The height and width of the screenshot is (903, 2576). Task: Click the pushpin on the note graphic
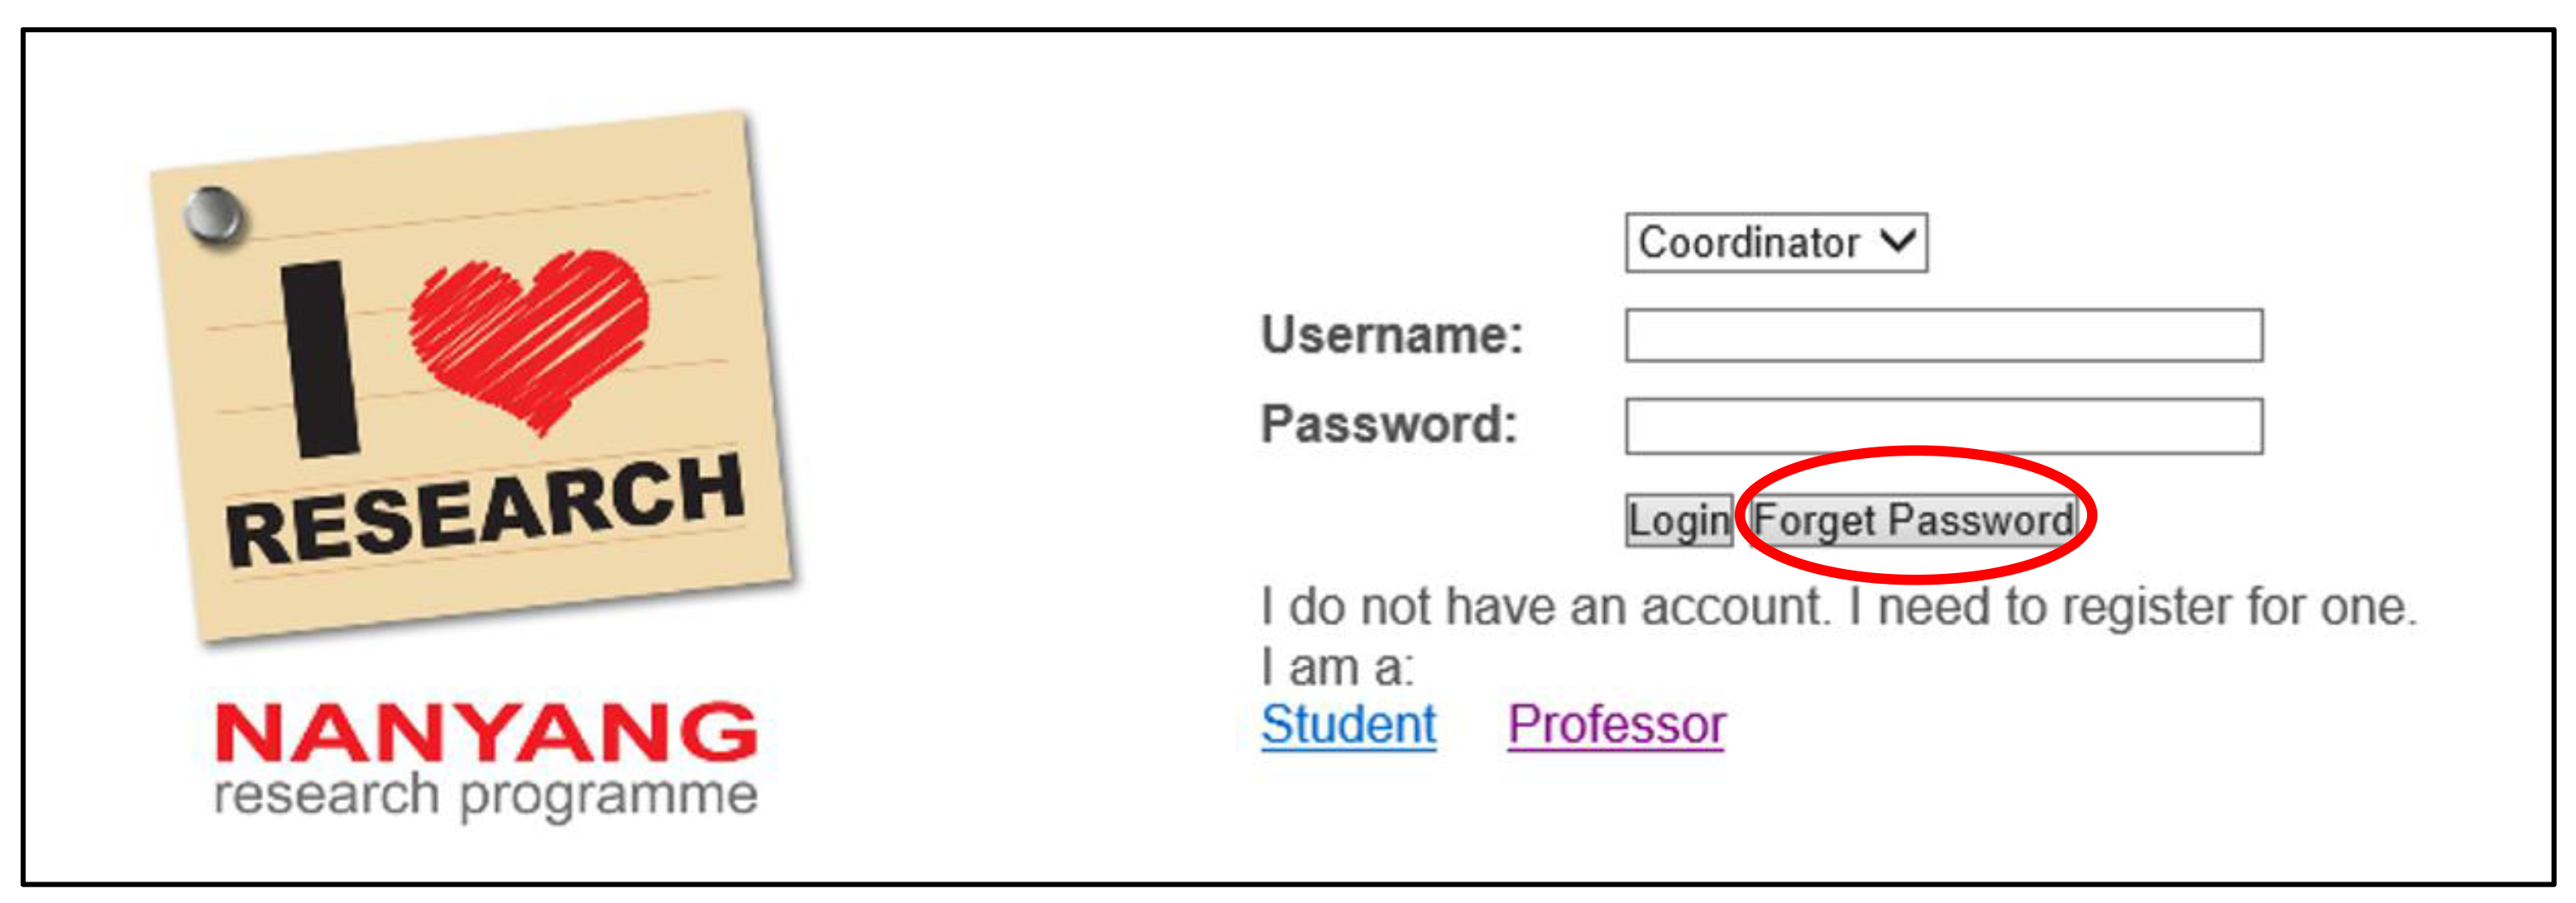point(215,218)
